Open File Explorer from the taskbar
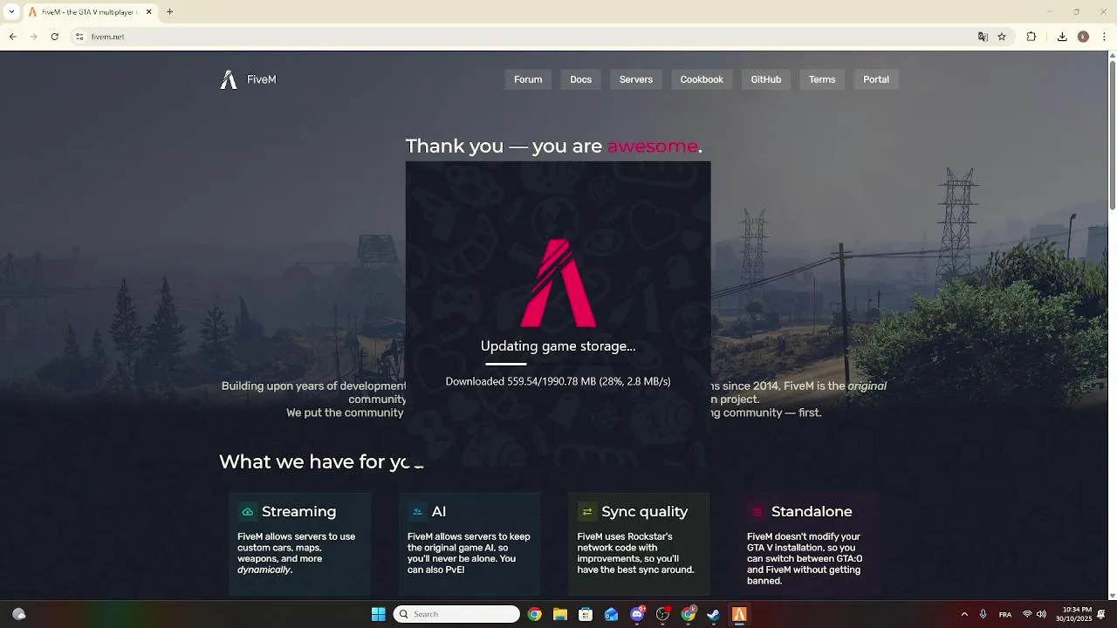 coord(560,614)
